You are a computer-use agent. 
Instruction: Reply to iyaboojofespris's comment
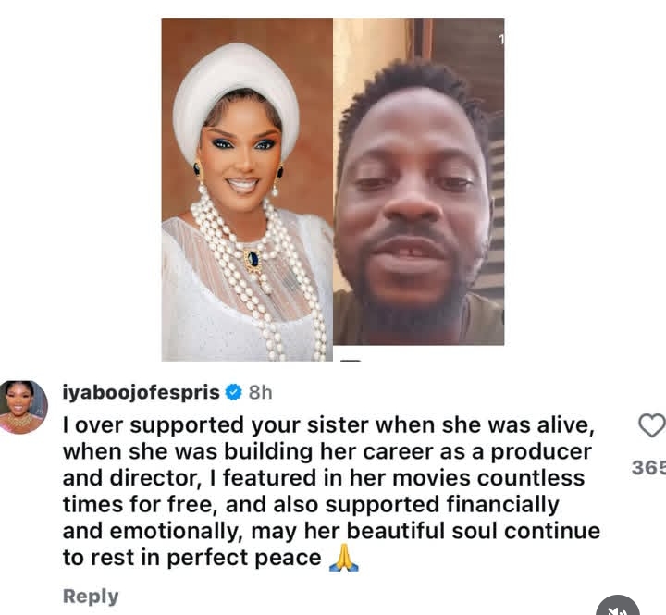[91, 597]
